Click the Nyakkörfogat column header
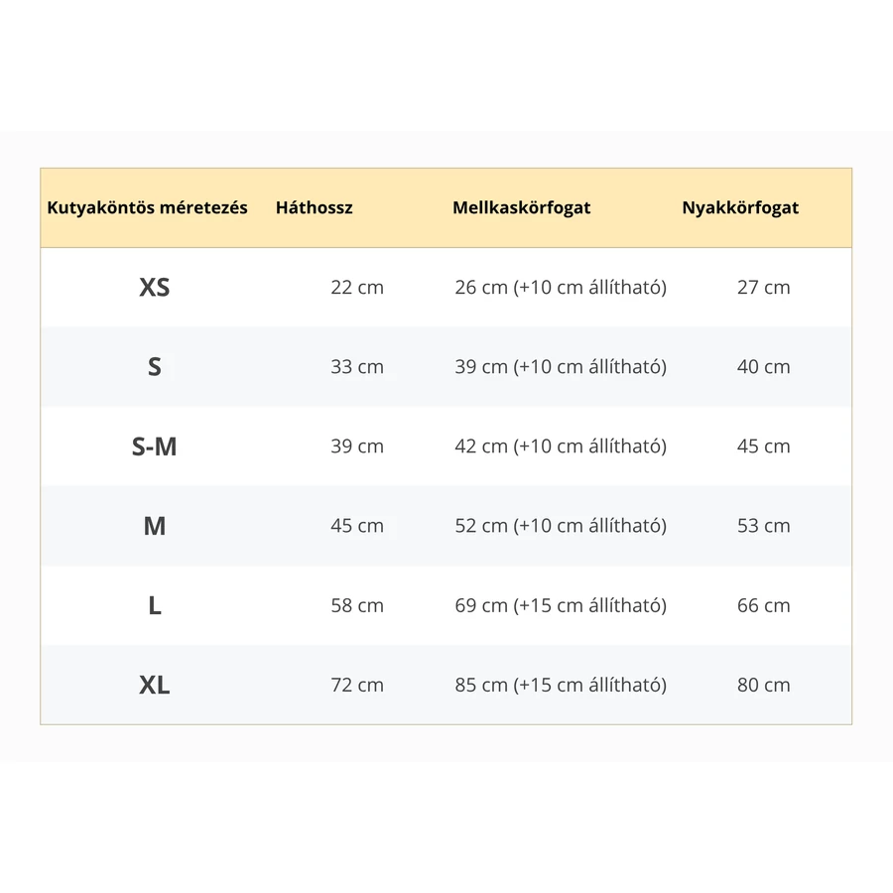This screenshot has height=893, width=893. pos(740,208)
